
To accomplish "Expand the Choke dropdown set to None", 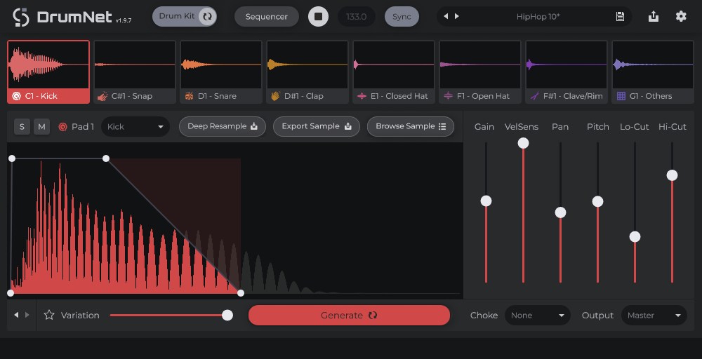I will pos(537,316).
